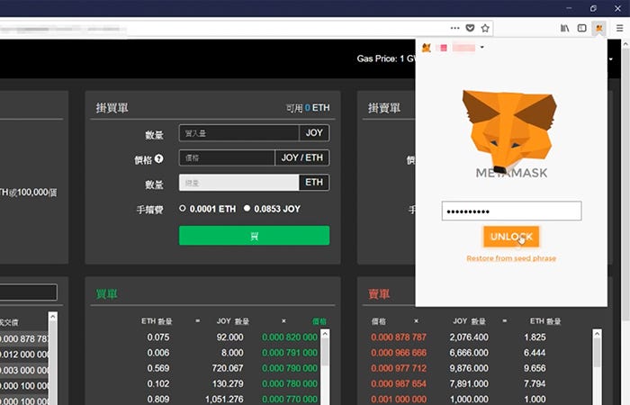Click the green buy order submit button
This screenshot has height=405, width=630.
(254, 236)
